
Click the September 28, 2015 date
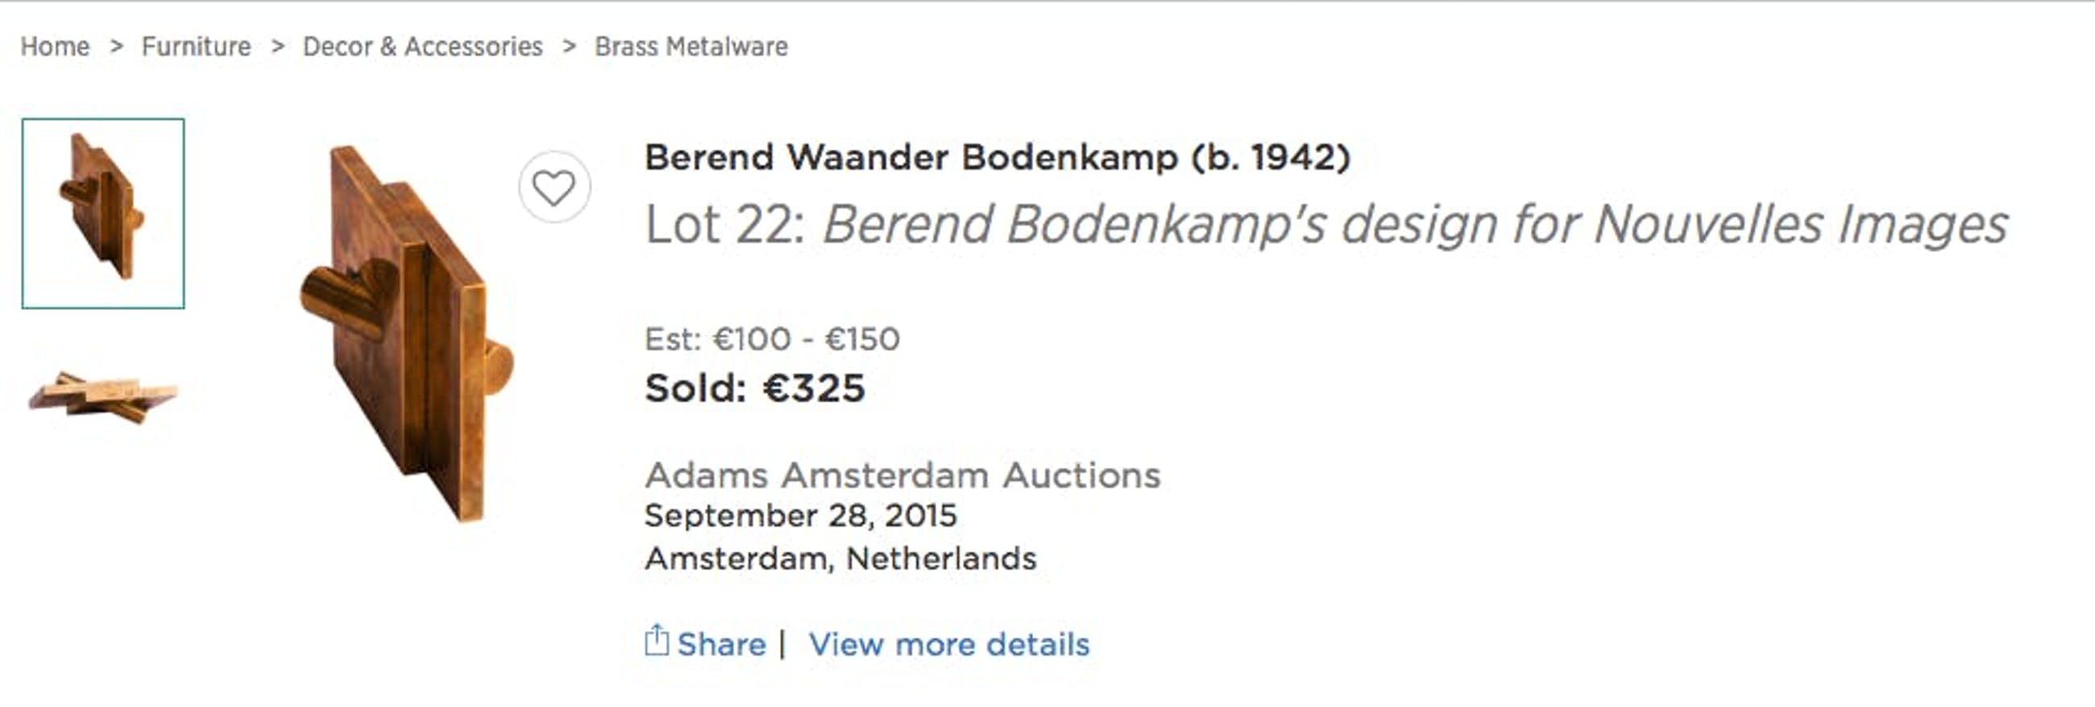coord(800,516)
